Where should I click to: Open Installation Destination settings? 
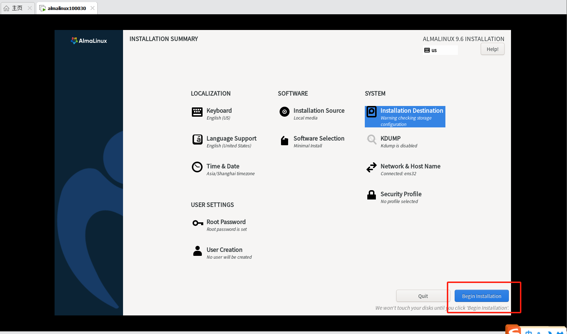click(x=405, y=117)
